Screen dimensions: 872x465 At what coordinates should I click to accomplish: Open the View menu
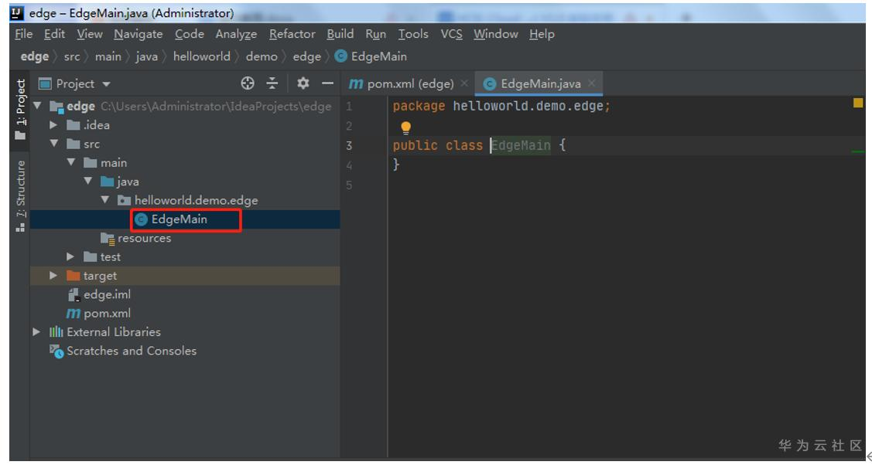[x=90, y=35]
